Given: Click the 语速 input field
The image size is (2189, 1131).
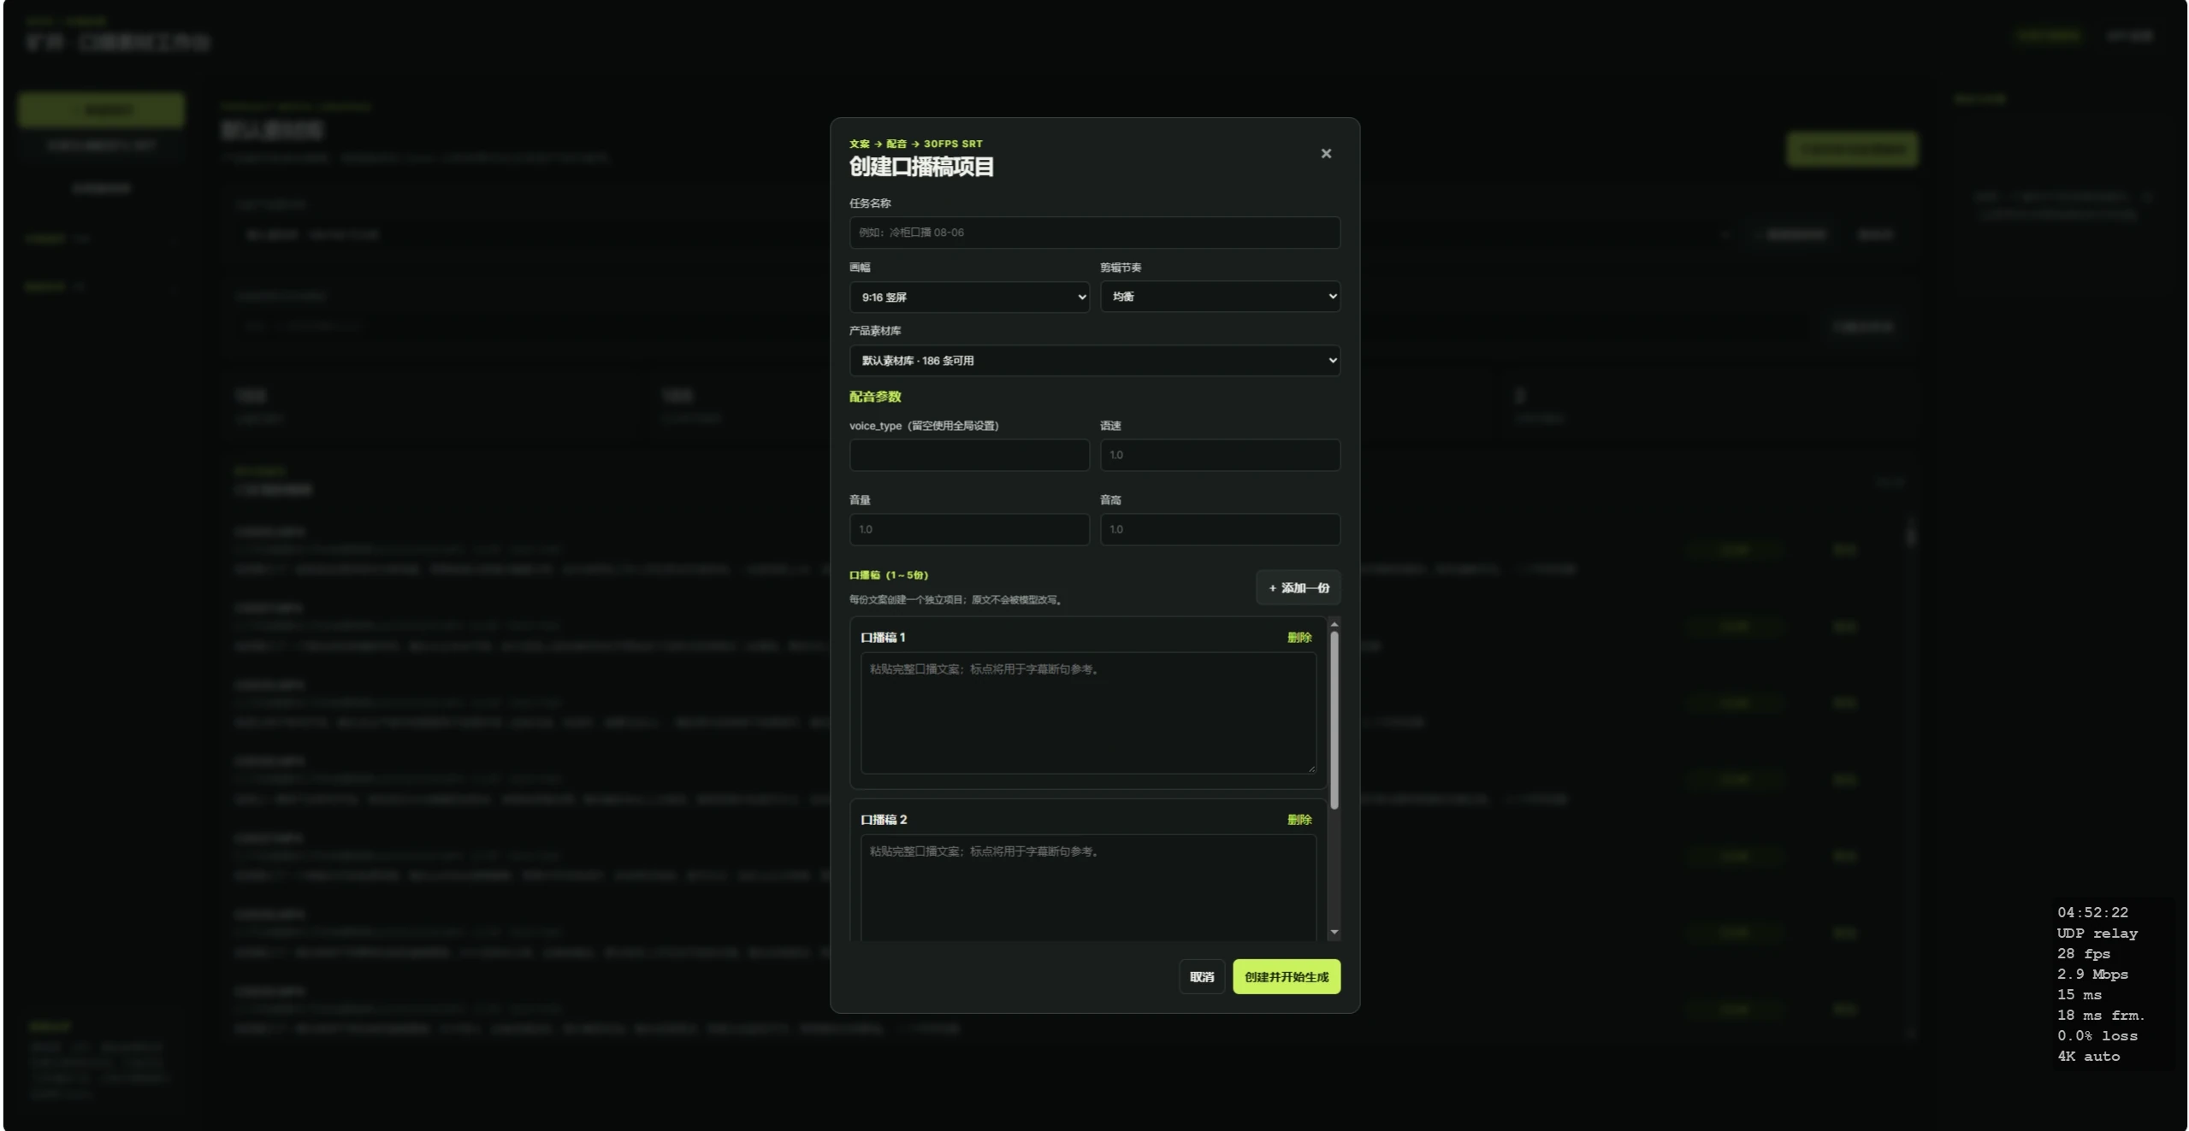Looking at the screenshot, I should coord(1219,455).
